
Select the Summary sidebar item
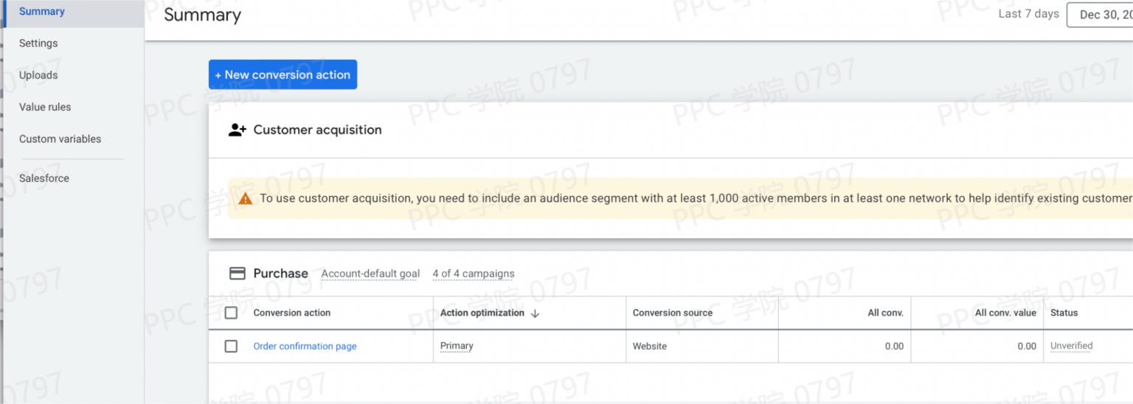(x=42, y=12)
